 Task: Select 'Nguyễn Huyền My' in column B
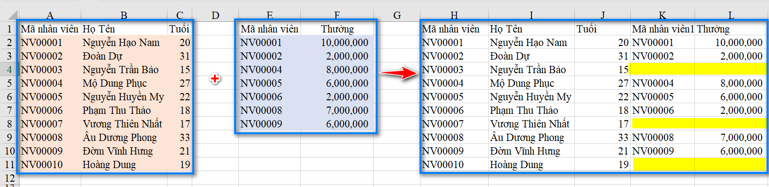point(123,97)
